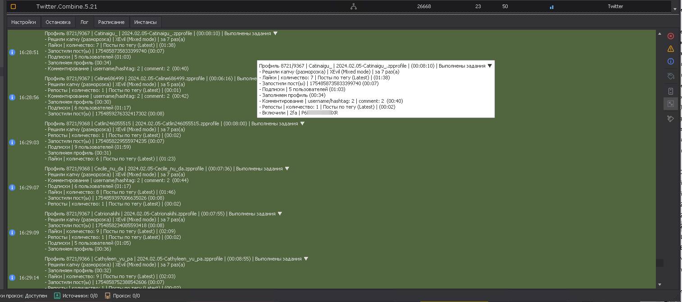Screen dimensions: 682x302
Task: Open the Настройки tab
Action: pos(23,22)
